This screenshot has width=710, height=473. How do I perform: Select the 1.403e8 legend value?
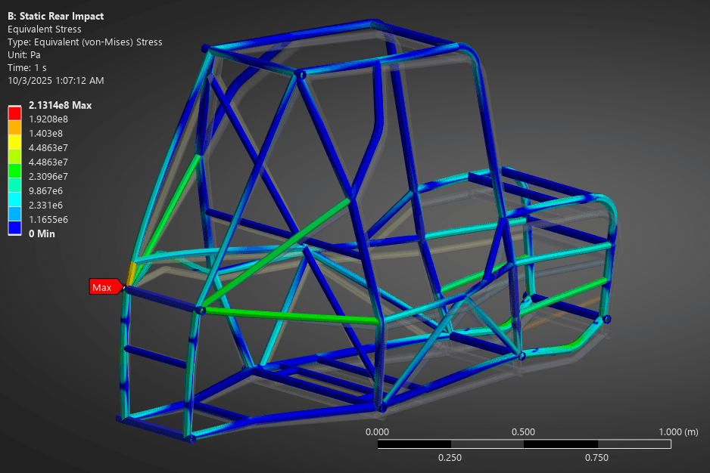tap(45, 134)
